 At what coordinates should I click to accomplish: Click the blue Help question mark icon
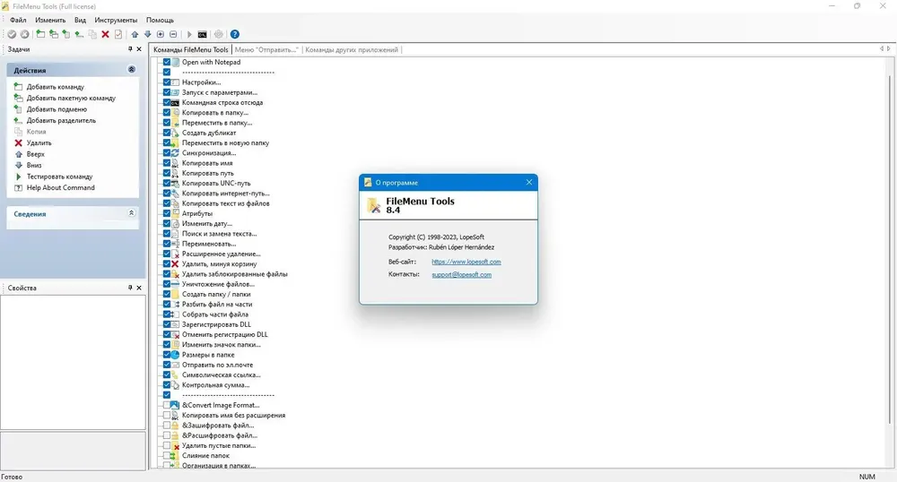click(234, 34)
